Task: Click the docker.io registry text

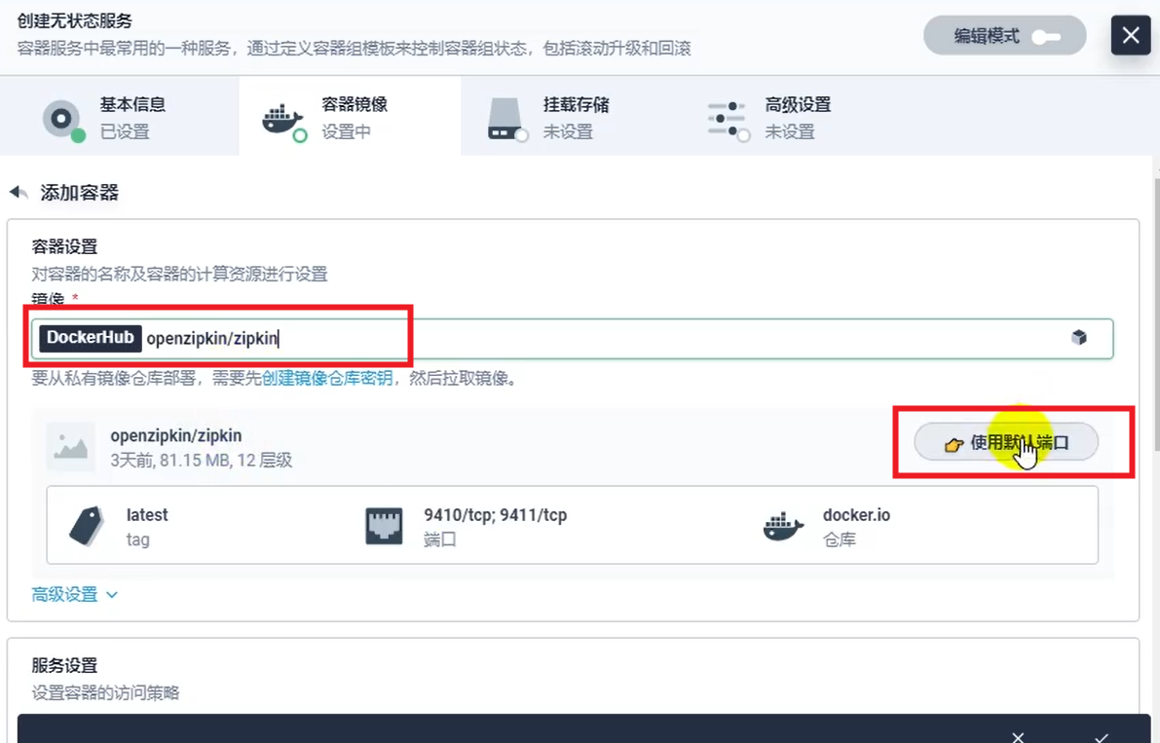Action: 857,514
